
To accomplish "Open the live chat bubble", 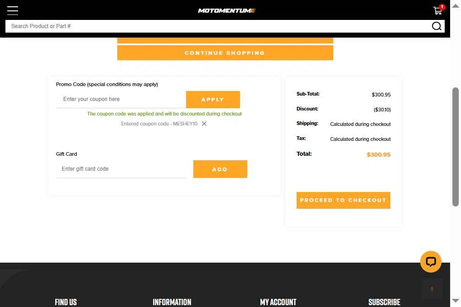I will pos(431,262).
